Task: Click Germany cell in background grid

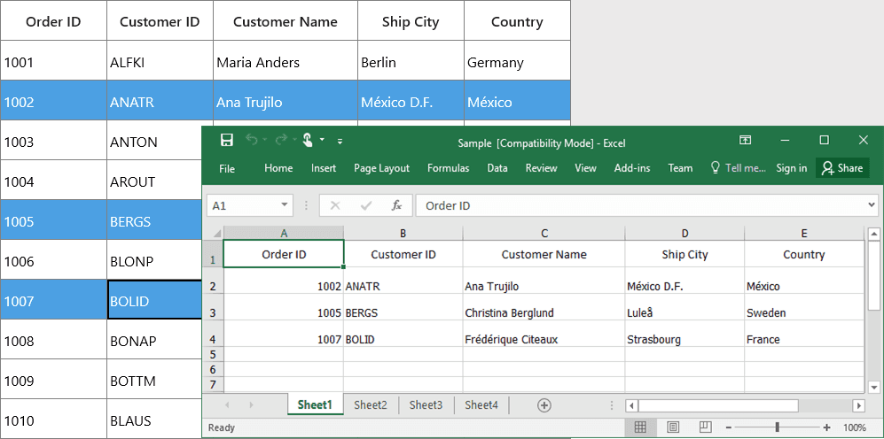Action: [517, 62]
